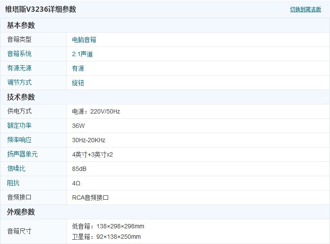
Task: Open the 音箱系统 parameter label link
Action: coord(19,54)
